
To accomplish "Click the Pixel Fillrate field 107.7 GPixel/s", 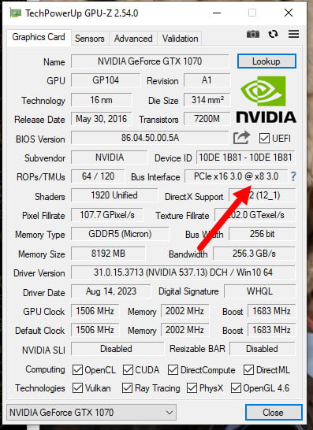I will [x=106, y=215].
